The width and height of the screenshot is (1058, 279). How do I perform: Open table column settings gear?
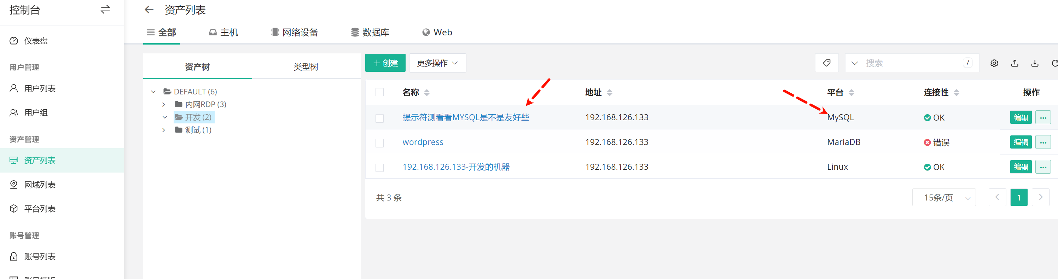pyautogui.click(x=994, y=63)
